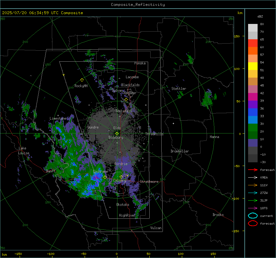The height and width of the screenshot is (258, 276).
Task: Click the white asterisk marker above Limestone
Action: 58,116
